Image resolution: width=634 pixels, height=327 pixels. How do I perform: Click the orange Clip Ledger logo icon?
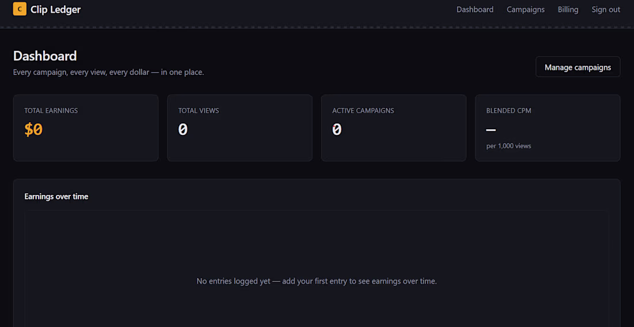[x=20, y=9]
